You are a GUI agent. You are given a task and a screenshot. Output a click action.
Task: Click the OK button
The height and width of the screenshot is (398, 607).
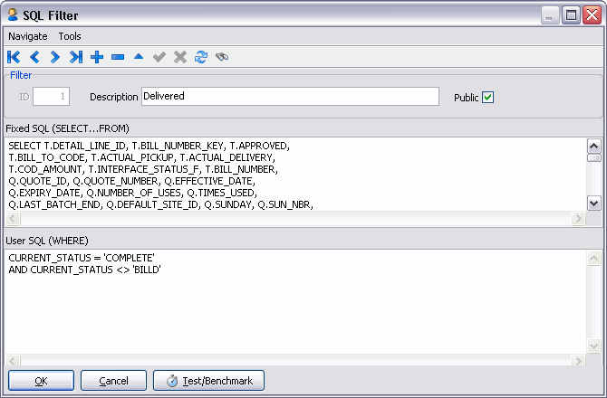tap(41, 381)
